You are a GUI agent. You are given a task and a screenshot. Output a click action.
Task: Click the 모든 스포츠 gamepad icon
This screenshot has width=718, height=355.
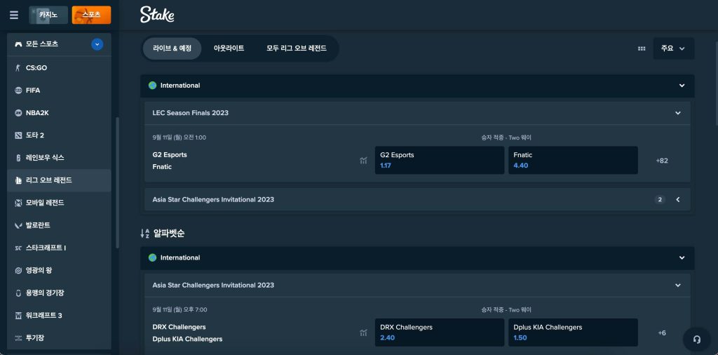click(18, 44)
